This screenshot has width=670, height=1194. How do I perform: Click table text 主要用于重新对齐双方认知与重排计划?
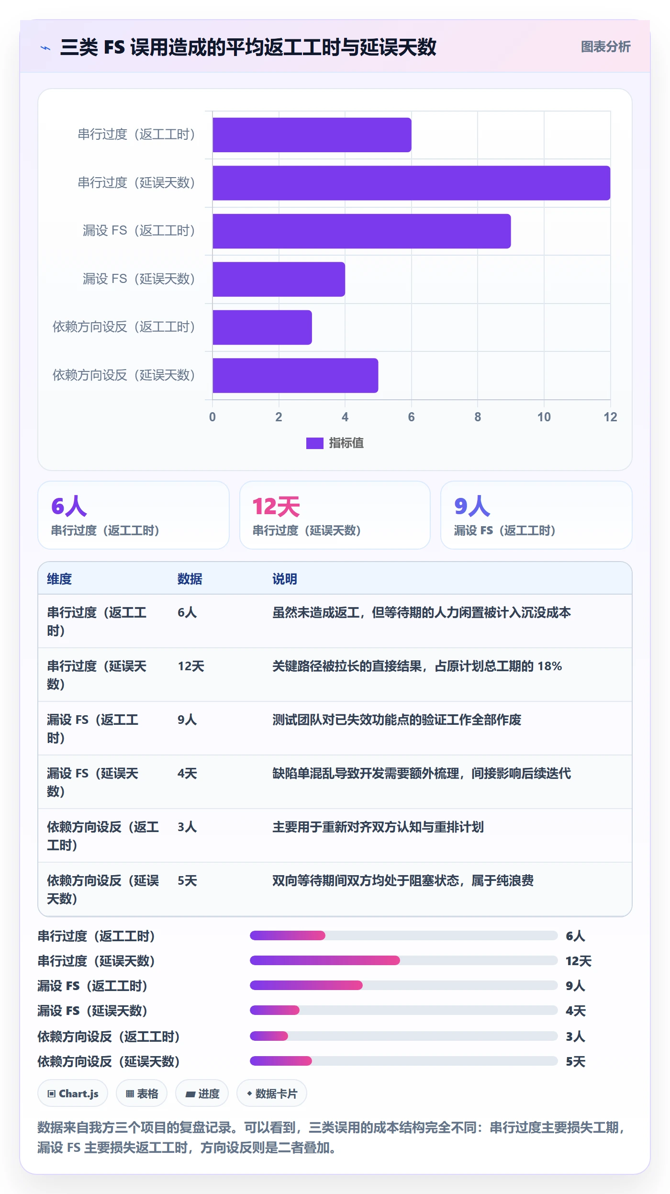[378, 827]
